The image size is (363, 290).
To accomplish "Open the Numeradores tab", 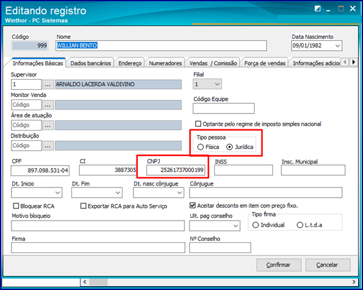I will (x=165, y=63).
